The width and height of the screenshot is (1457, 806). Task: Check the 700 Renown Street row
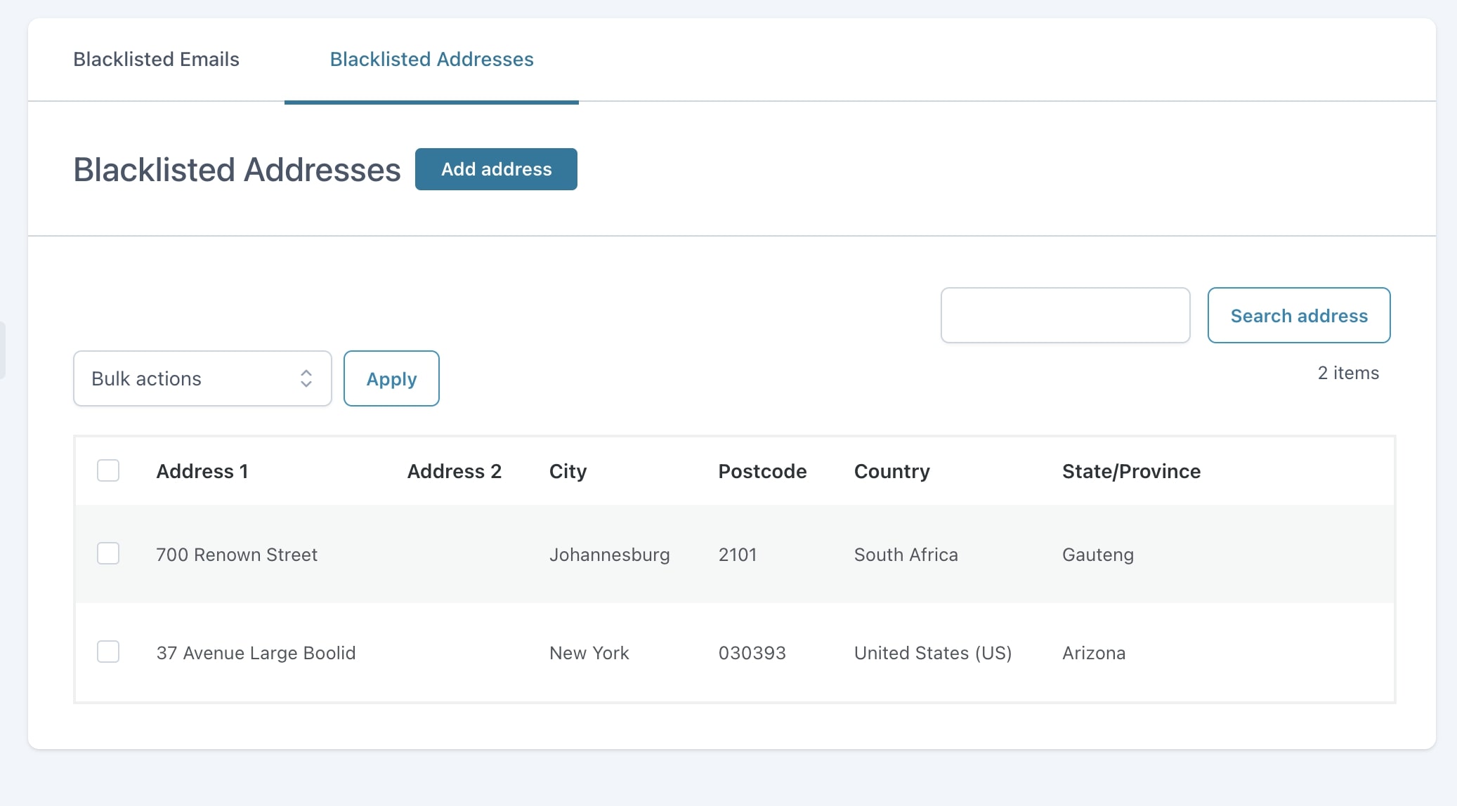108,554
